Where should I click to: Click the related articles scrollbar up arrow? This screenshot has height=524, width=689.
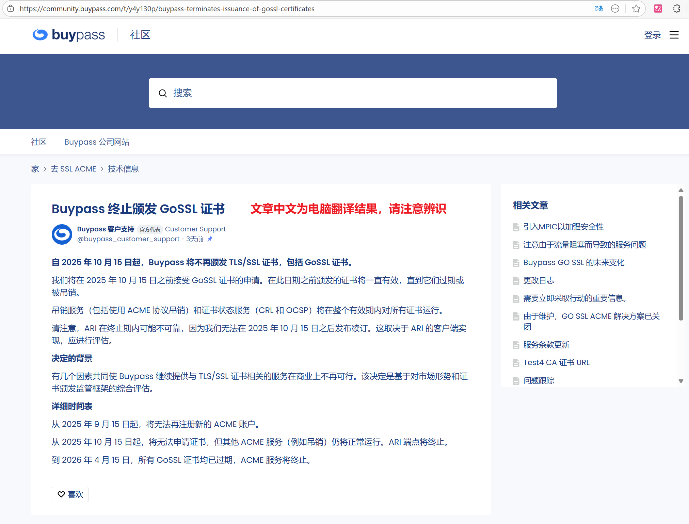click(681, 190)
